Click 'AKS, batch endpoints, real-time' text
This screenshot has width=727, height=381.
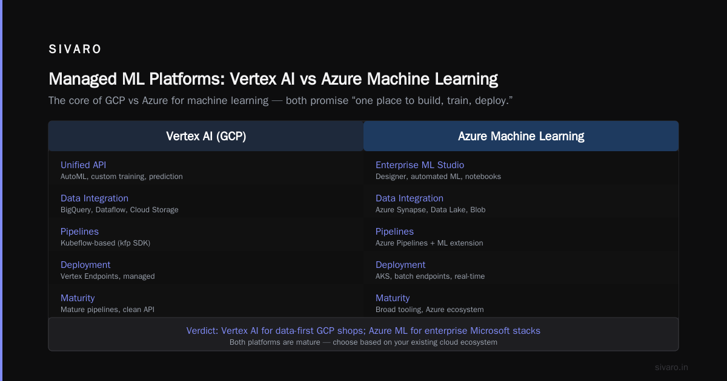point(430,276)
